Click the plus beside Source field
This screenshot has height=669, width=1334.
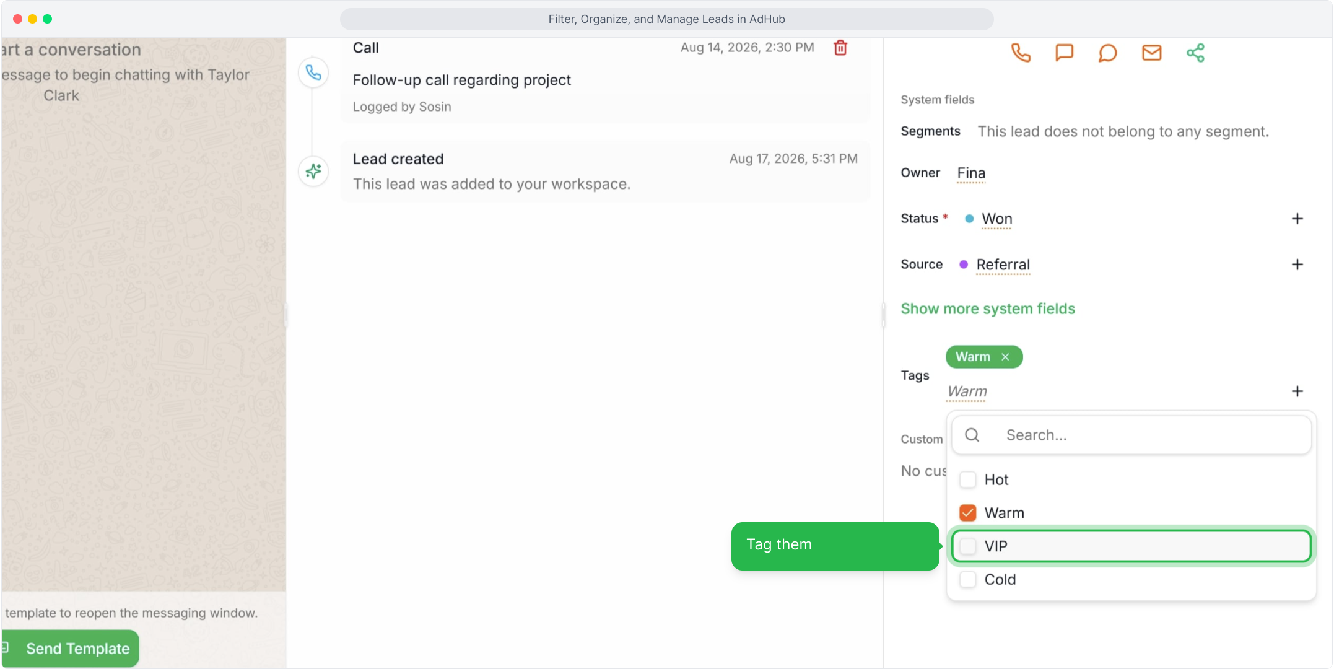pyautogui.click(x=1297, y=265)
